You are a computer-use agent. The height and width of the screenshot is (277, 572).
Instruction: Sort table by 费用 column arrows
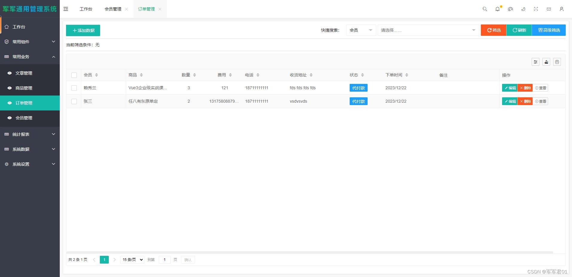click(x=230, y=75)
